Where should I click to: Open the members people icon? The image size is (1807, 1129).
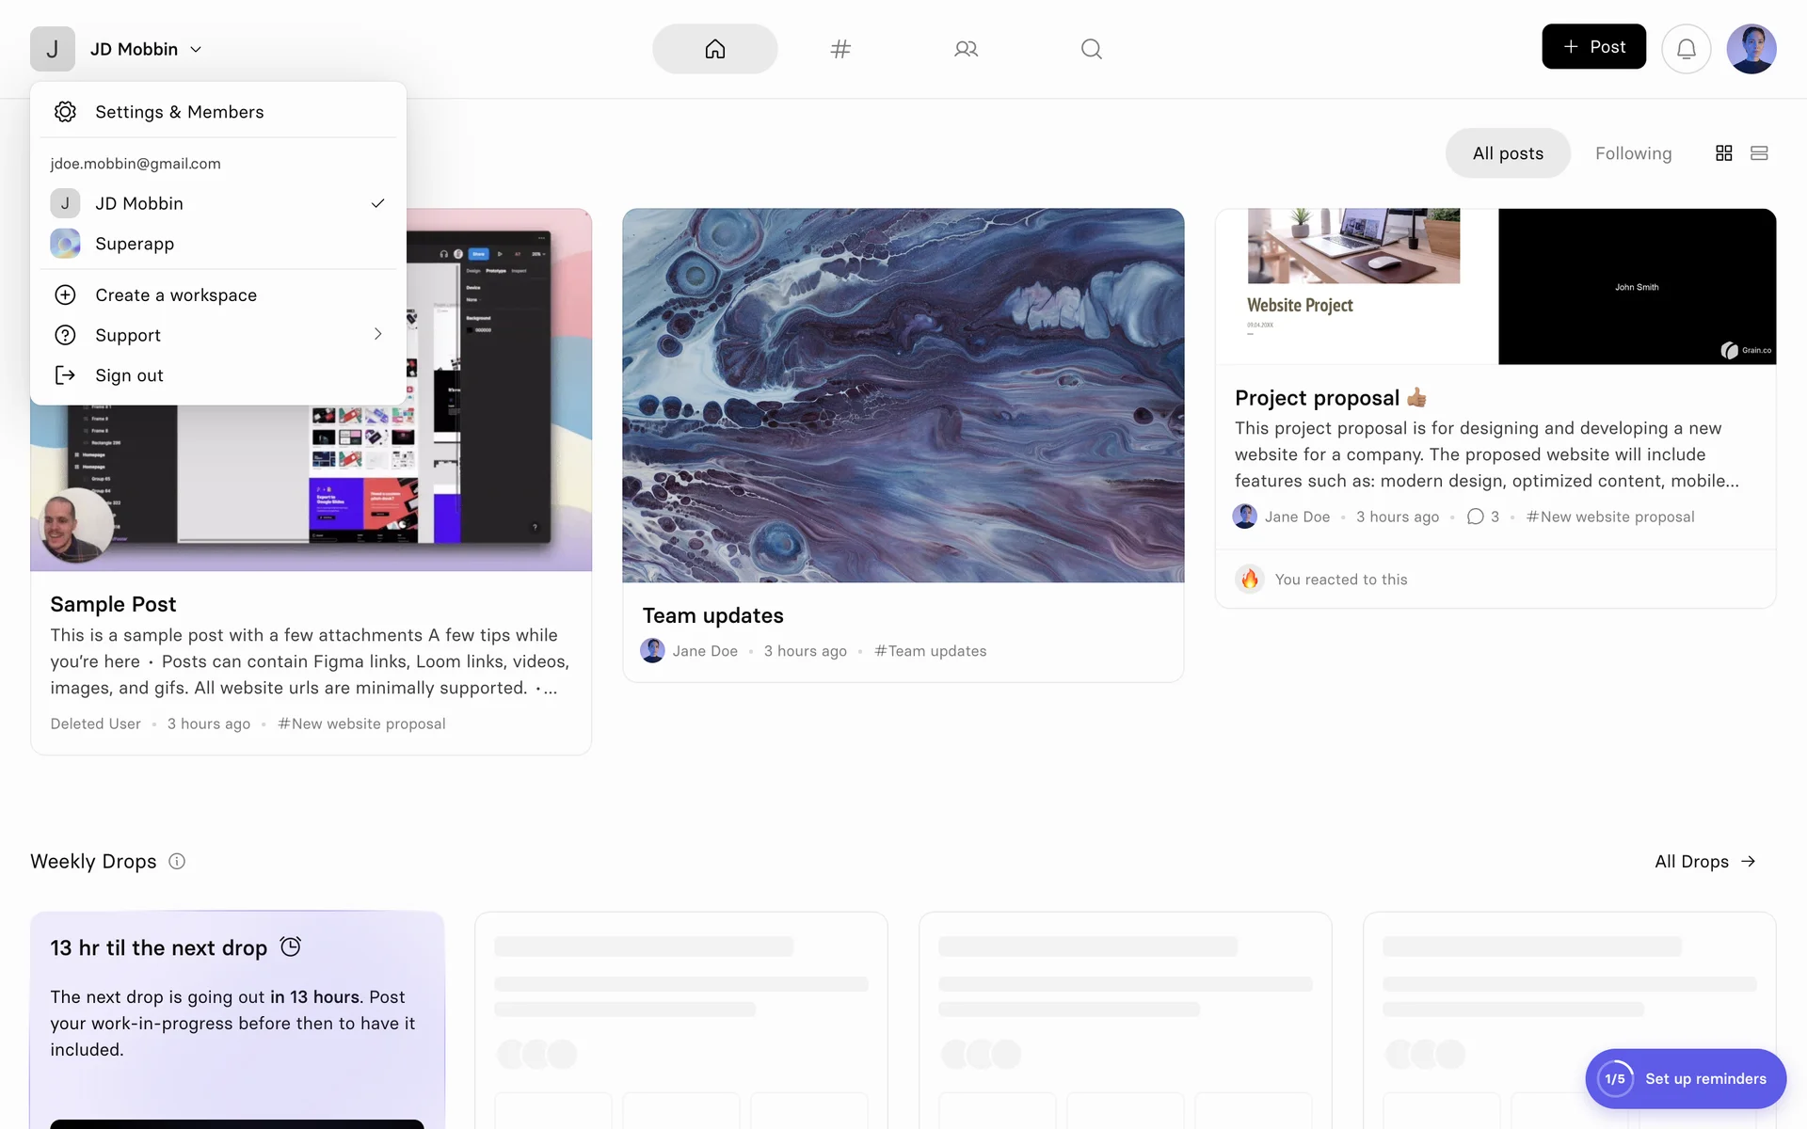966,49
